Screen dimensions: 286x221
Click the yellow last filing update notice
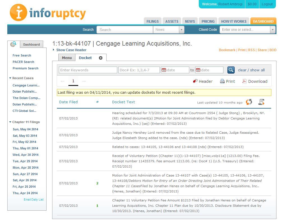point(164,93)
